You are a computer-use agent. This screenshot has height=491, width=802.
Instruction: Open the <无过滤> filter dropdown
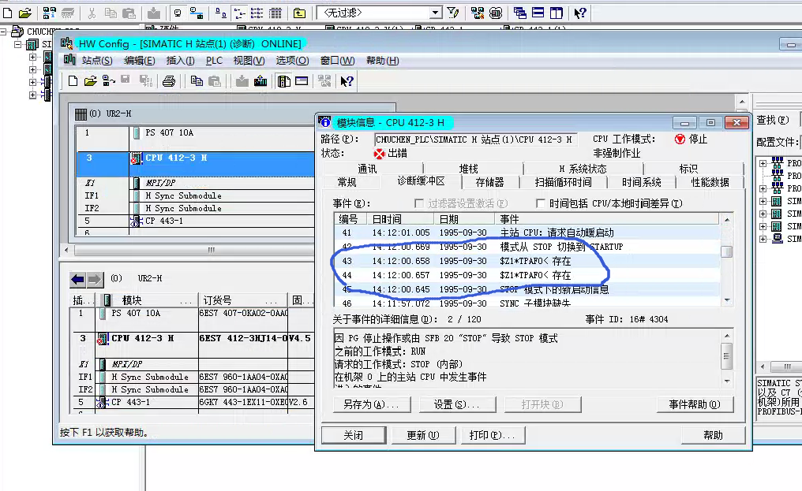pyautogui.click(x=435, y=13)
